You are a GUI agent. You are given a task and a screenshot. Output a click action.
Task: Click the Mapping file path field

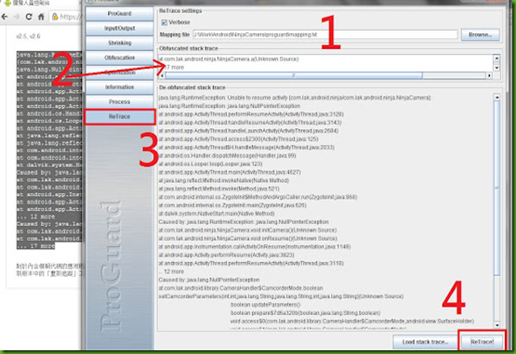pos(325,34)
